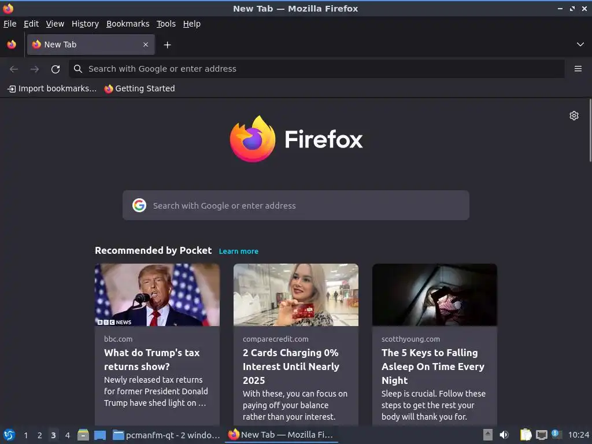Click the back navigation arrow
This screenshot has height=444, width=592.
click(x=14, y=69)
